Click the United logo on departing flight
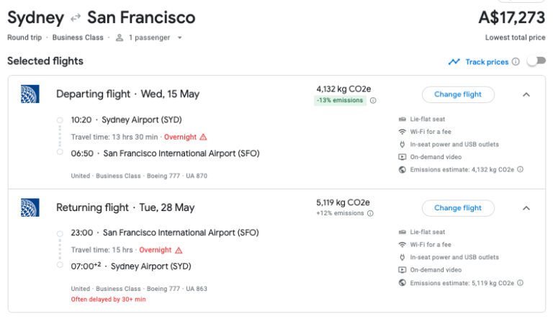The image size is (553, 319). click(x=30, y=94)
